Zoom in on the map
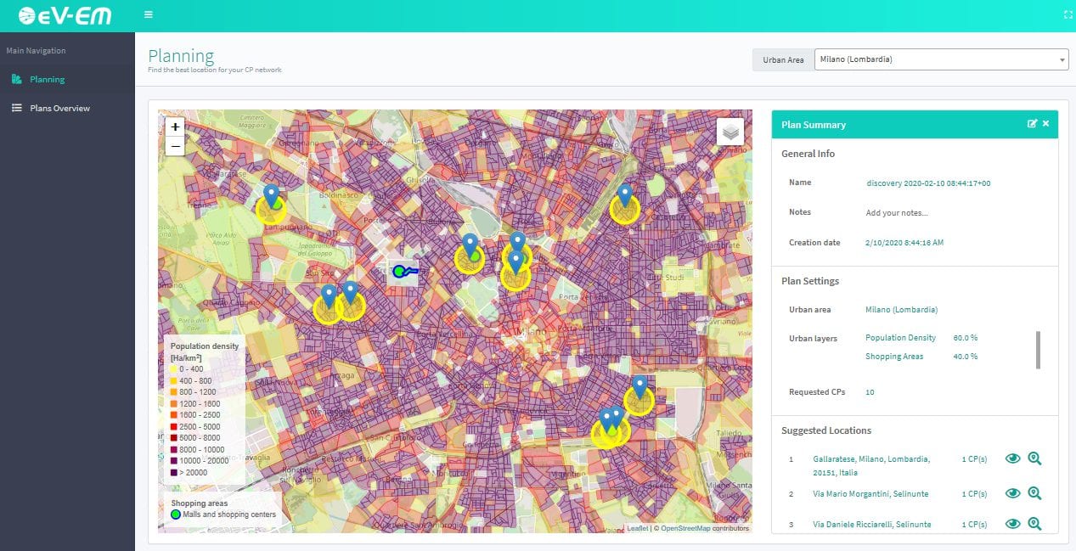 coord(175,127)
